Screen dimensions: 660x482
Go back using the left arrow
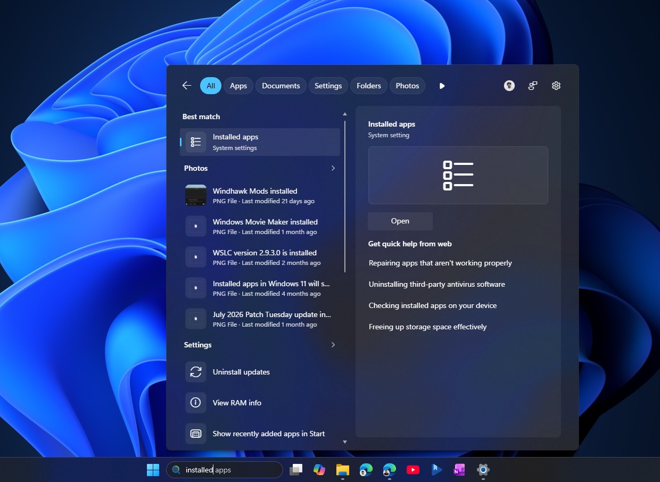point(186,86)
